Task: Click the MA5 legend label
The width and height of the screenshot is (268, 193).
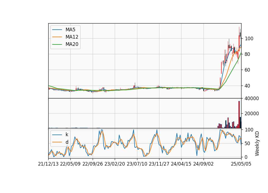Action: coord(70,30)
